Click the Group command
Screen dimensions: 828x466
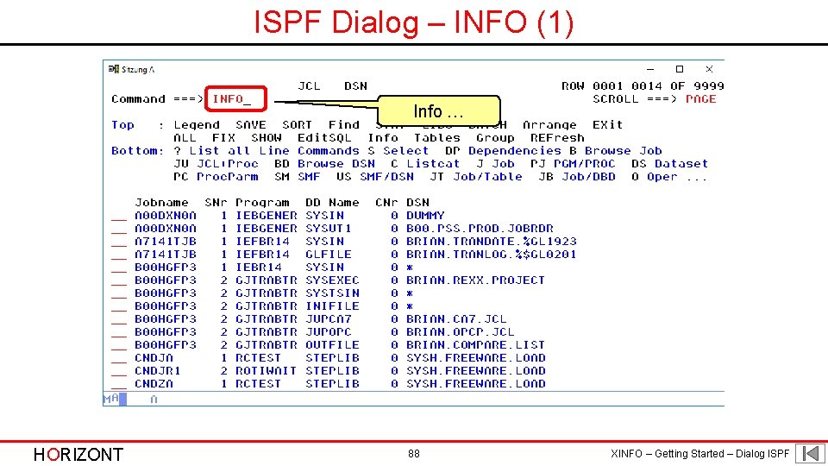495,138
